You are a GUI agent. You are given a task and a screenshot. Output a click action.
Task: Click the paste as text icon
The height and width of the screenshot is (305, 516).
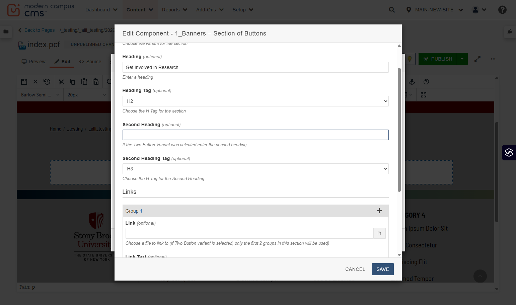tap(96, 81)
